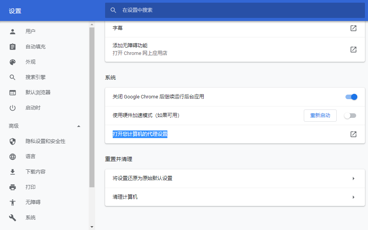The width and height of the screenshot is (368, 230).
Task: Click the globe icon for 语言
Action: (x=13, y=156)
